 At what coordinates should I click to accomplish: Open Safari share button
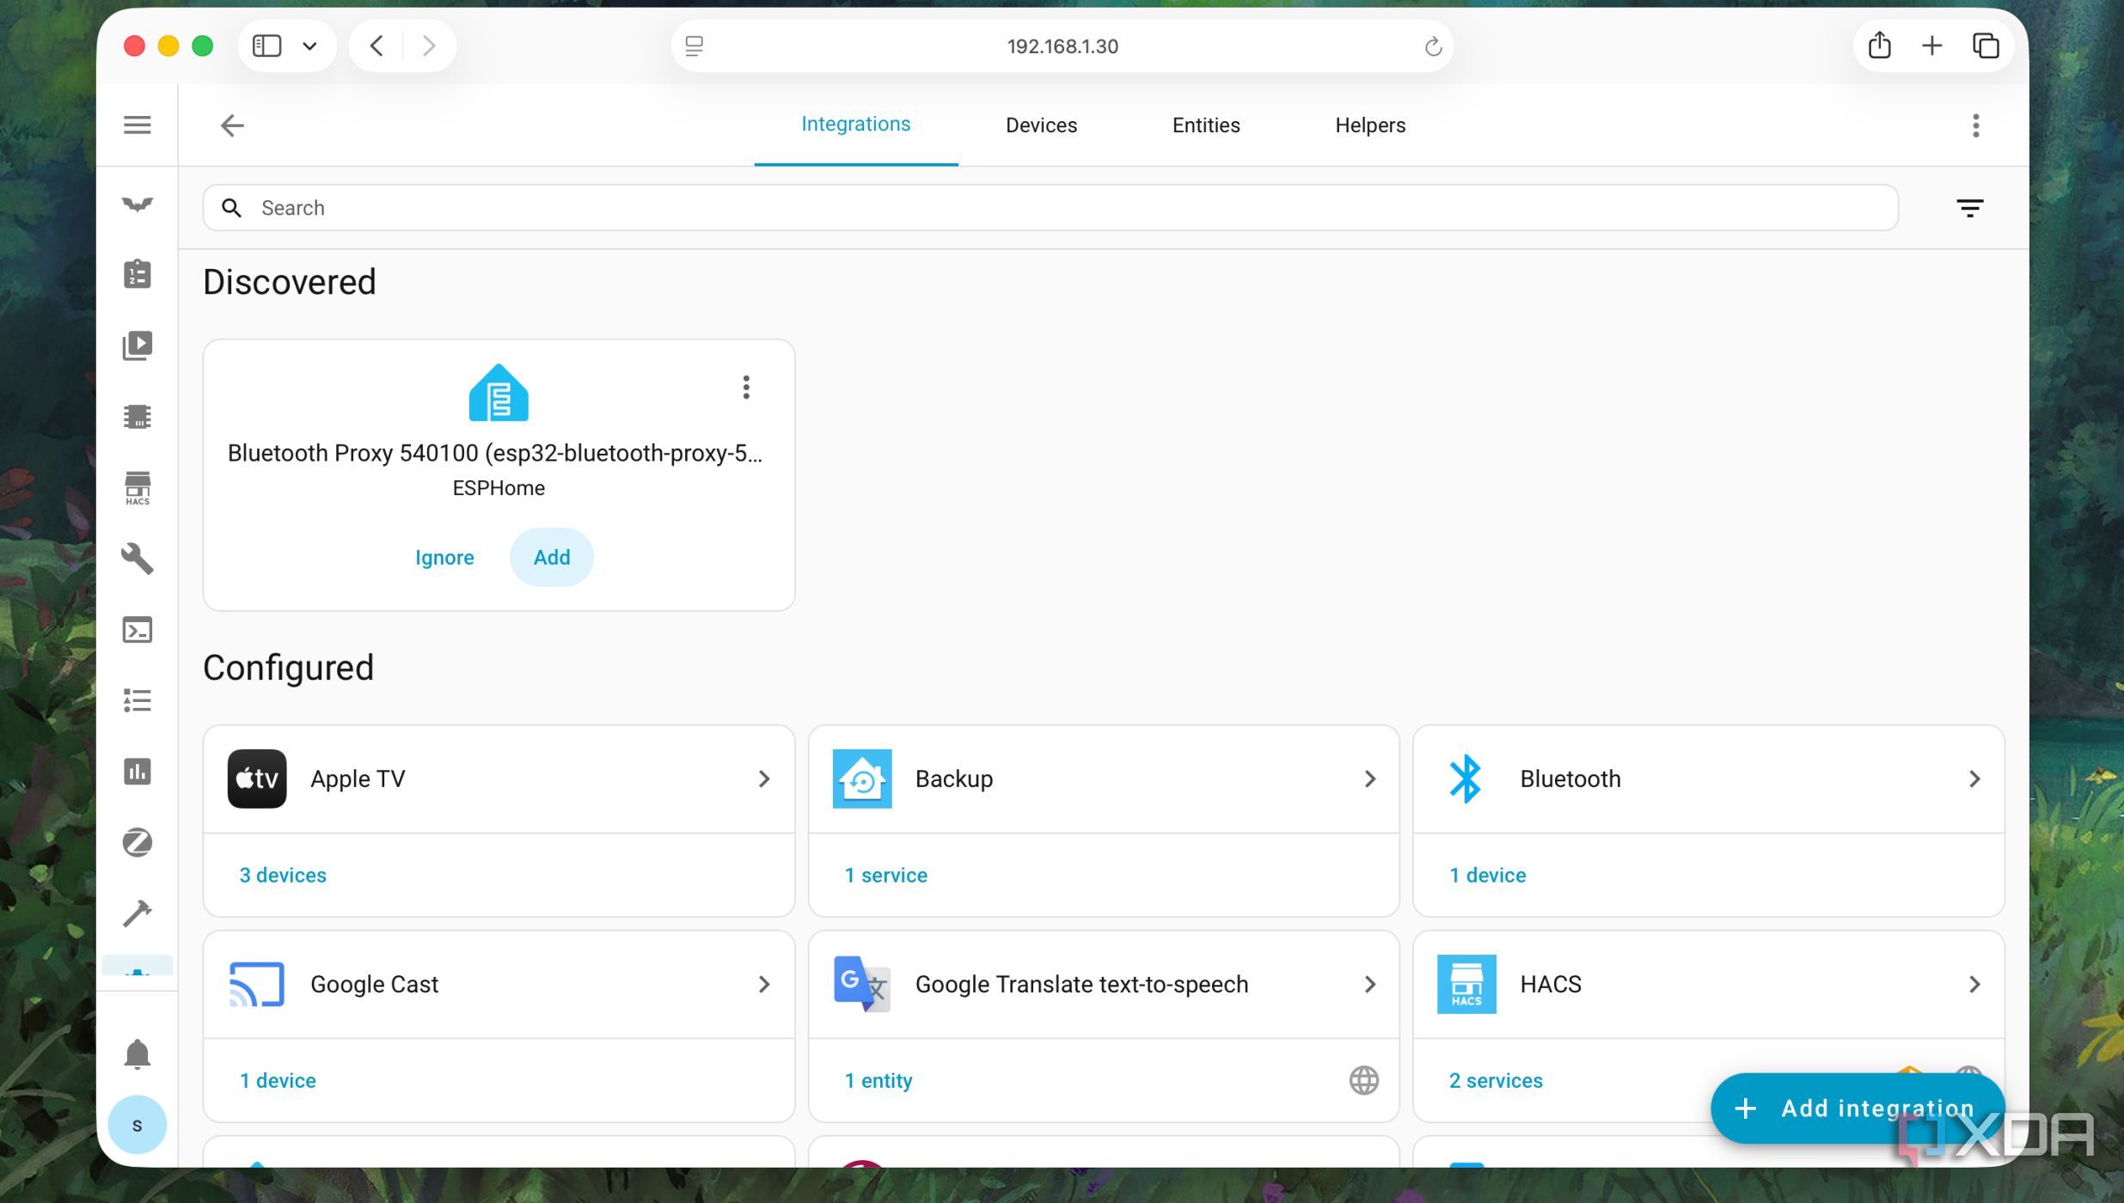coord(1879,46)
